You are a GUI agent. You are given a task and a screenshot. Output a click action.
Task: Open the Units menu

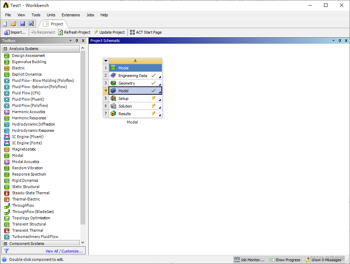pos(51,15)
